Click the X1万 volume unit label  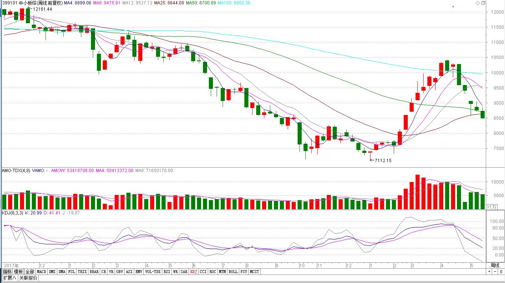[x=492, y=207]
